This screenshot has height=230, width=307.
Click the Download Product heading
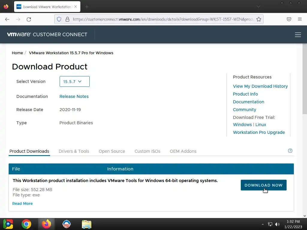click(50, 67)
